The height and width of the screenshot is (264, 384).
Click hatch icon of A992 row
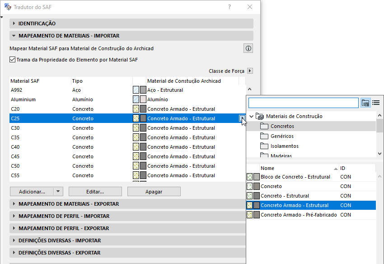(136, 90)
